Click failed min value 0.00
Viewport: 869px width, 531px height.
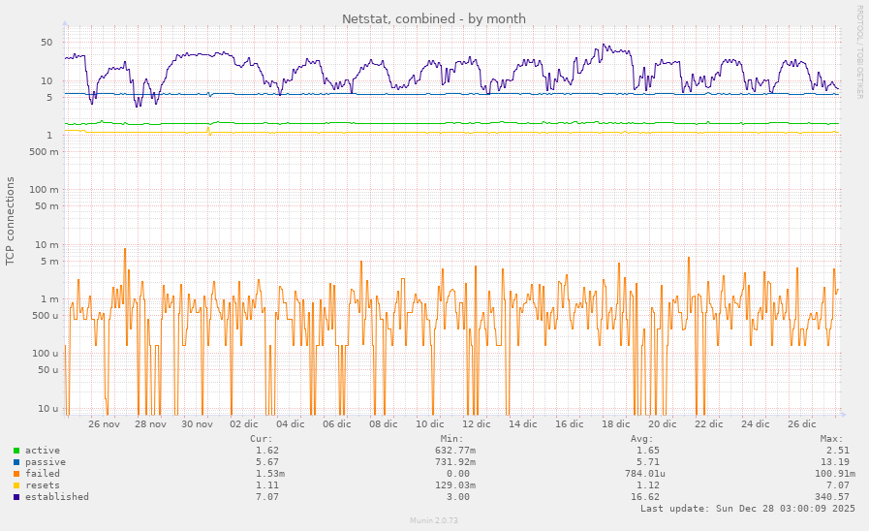click(458, 474)
